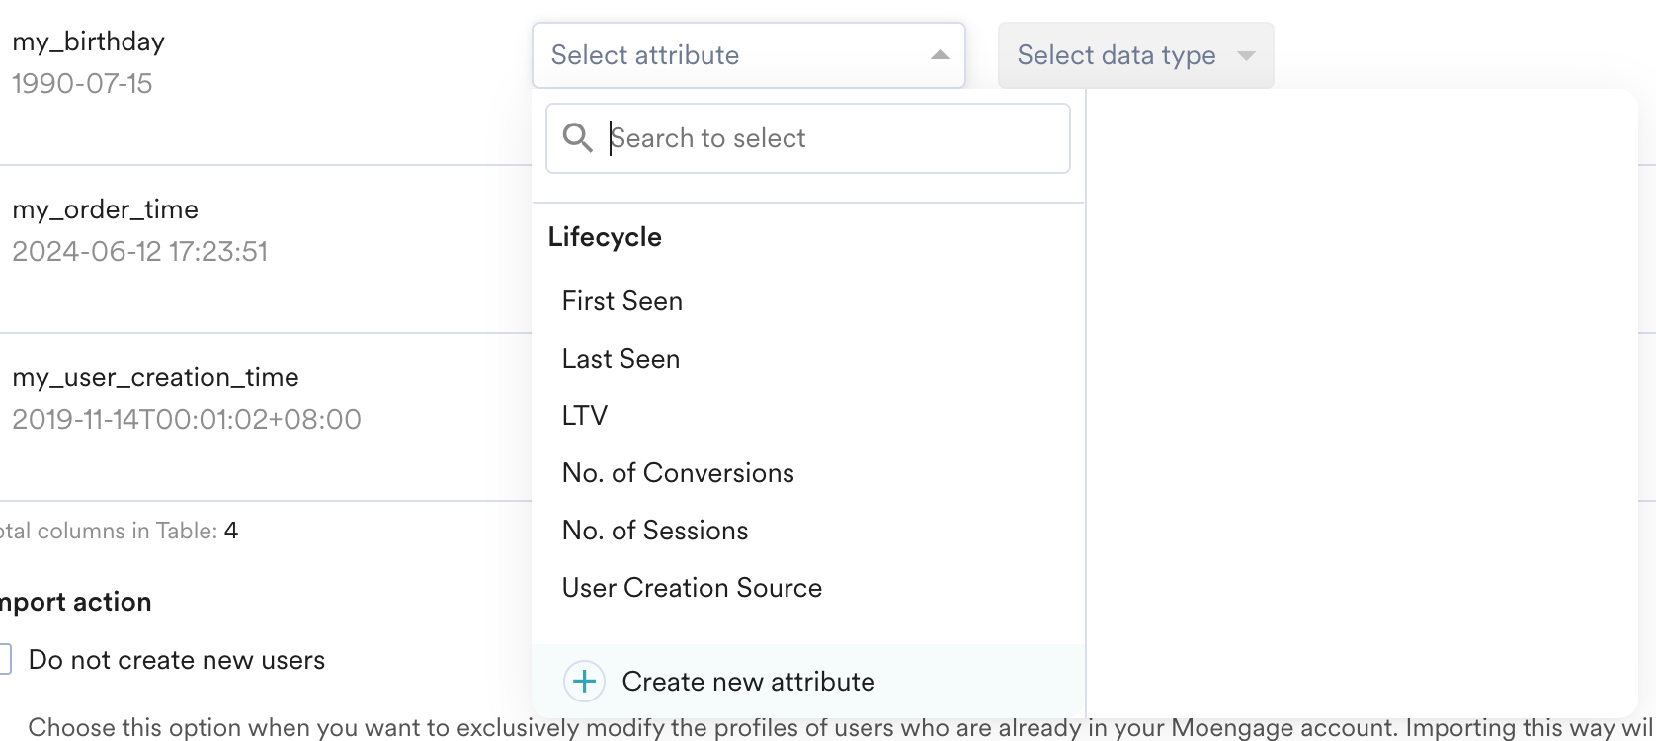Click the down arrow of Select data type
The image size is (1656, 741).
[x=1246, y=55]
